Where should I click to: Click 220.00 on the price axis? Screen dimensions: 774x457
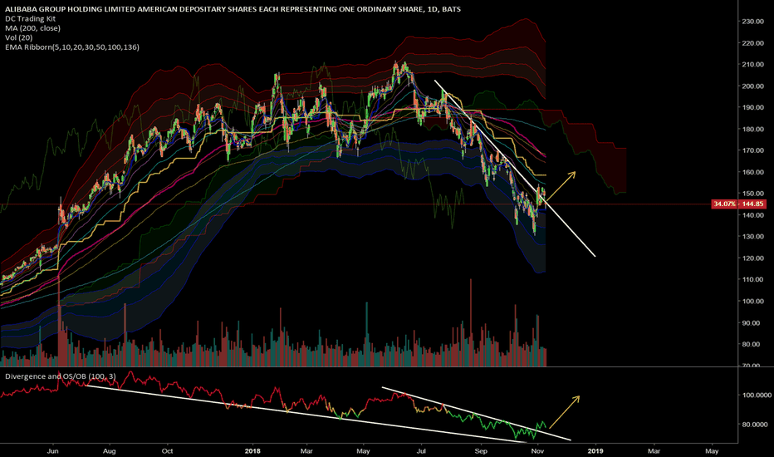tap(752, 43)
